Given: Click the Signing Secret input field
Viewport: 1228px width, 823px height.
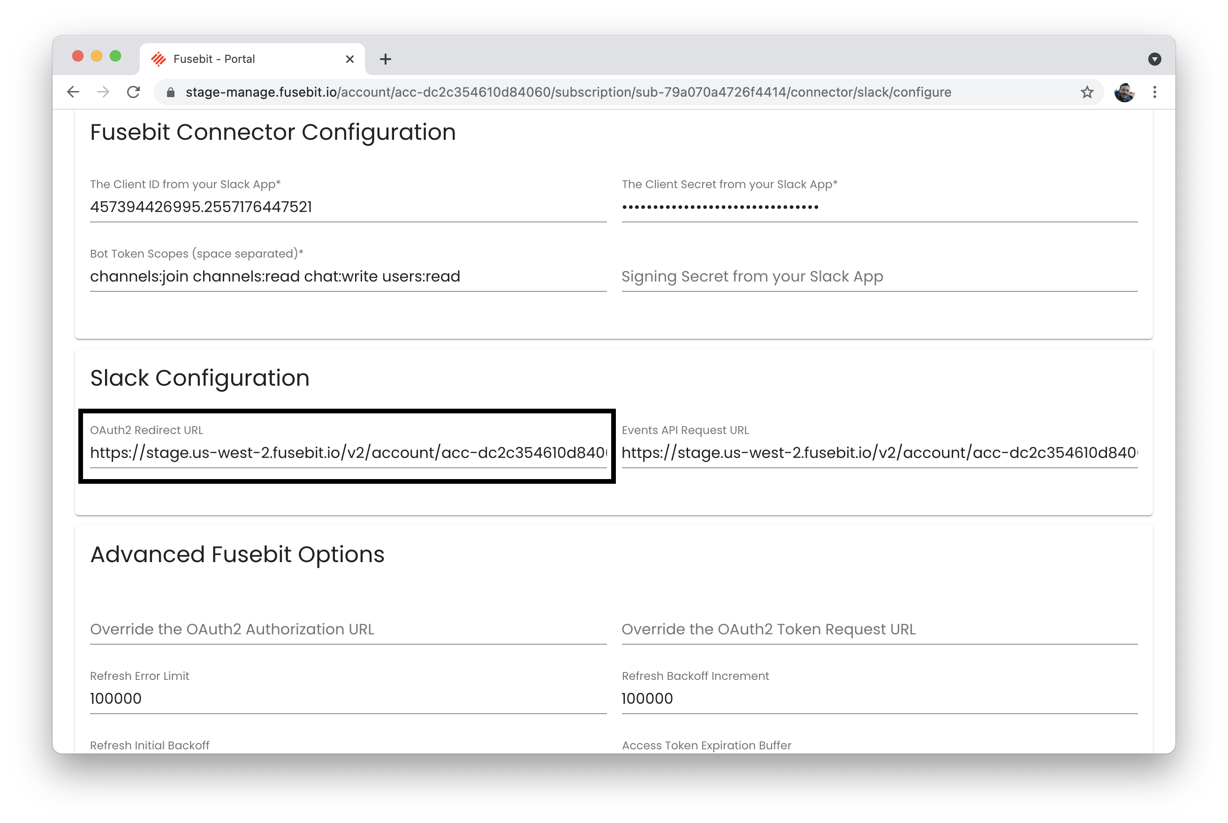Looking at the screenshot, I should pos(879,277).
